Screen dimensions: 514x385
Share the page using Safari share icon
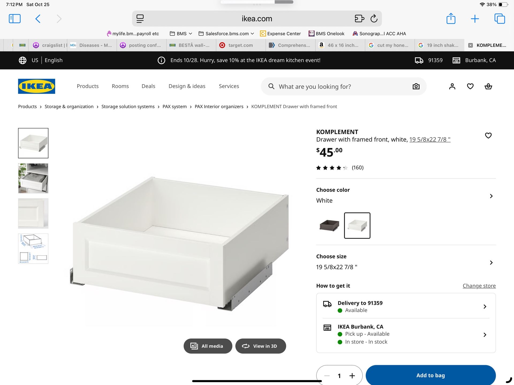[451, 18]
